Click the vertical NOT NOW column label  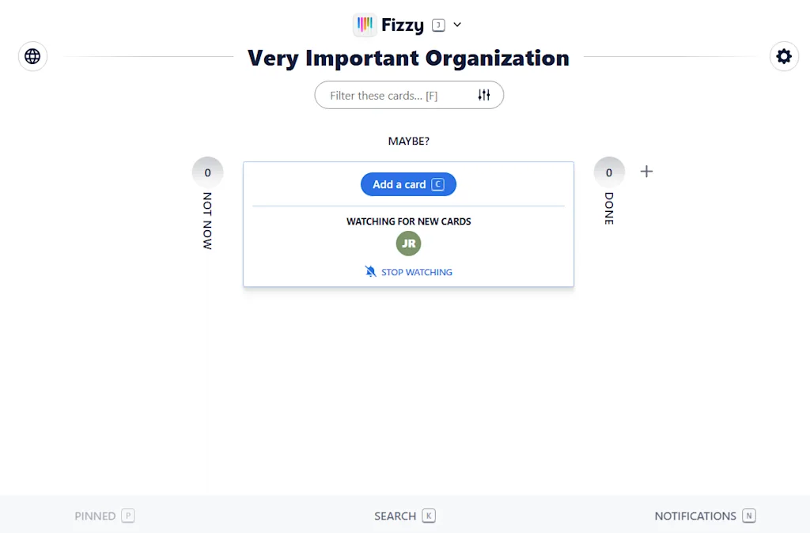(x=207, y=221)
